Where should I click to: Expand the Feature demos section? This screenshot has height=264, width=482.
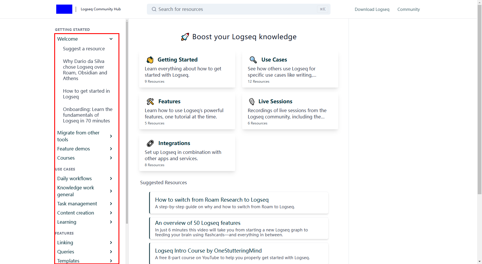[111, 149]
